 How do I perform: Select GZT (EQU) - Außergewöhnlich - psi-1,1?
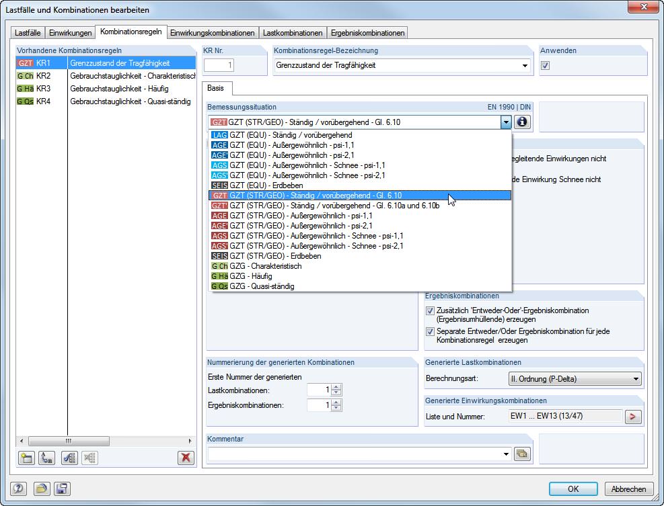[360, 145]
